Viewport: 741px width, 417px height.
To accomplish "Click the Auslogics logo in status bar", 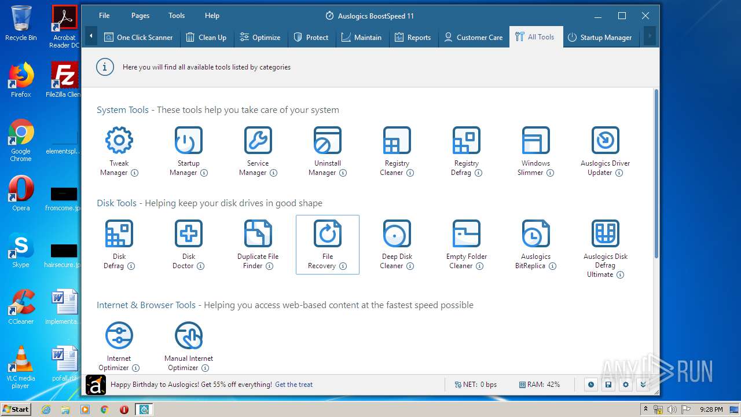I will tap(96, 385).
